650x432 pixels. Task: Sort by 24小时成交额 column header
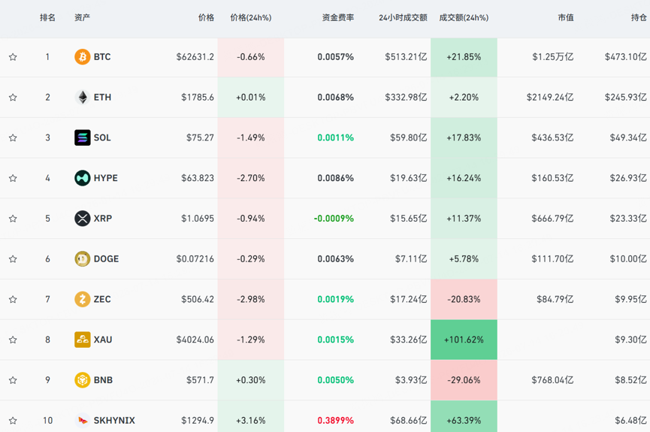click(403, 18)
